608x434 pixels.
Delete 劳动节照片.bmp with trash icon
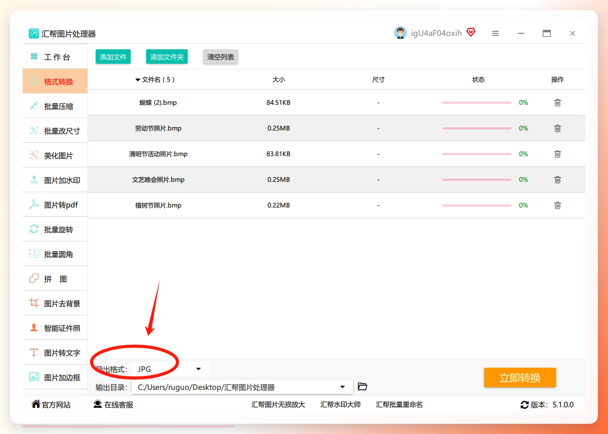557,128
